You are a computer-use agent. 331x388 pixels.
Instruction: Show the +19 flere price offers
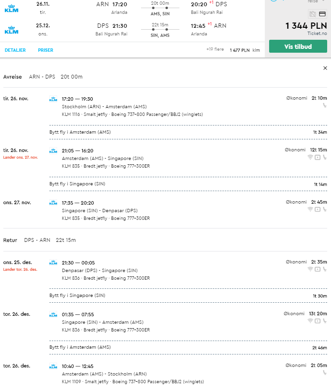(x=215, y=49)
